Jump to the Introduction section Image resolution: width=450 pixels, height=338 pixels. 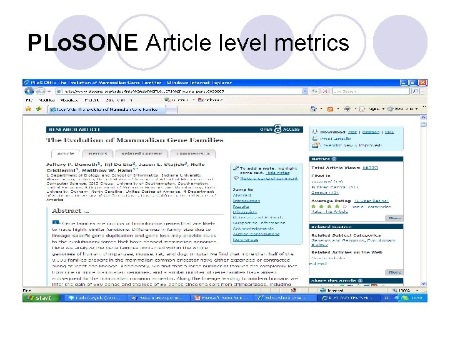tap(246, 201)
